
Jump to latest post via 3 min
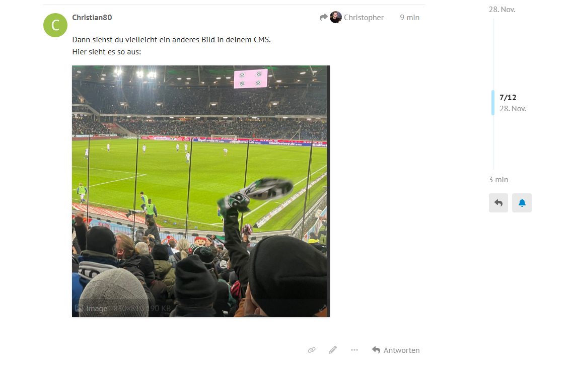(x=498, y=179)
